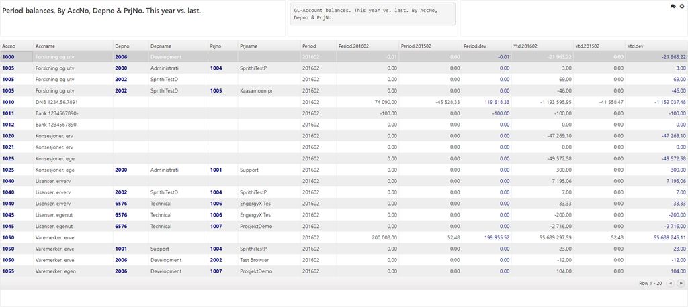Image resolution: width=688 pixels, height=307 pixels.
Task: Sort by Accno column header
Action: pyautogui.click(x=9, y=46)
